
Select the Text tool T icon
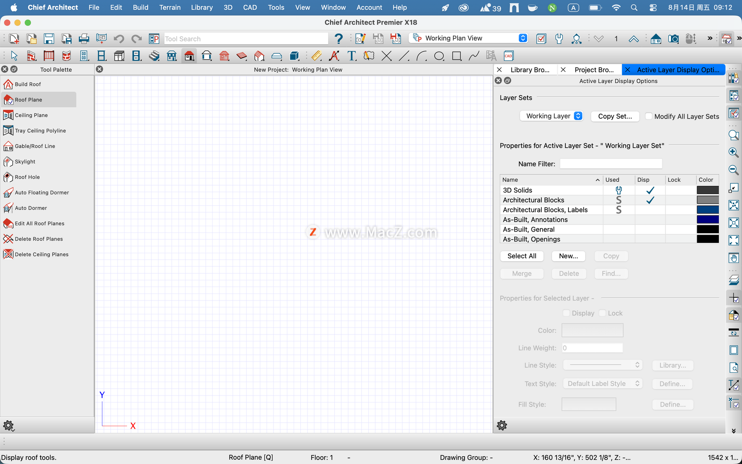click(352, 56)
